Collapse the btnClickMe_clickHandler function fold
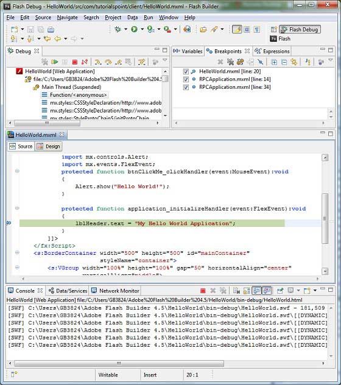 pyautogui.click(x=17, y=171)
